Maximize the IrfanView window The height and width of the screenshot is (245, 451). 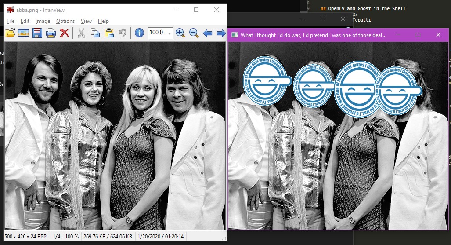(x=196, y=10)
